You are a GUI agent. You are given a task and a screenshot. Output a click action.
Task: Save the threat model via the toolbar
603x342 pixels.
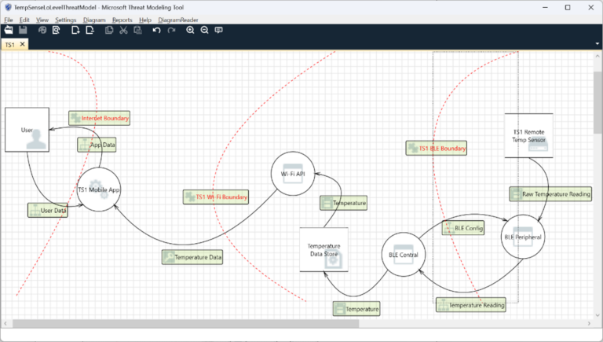point(24,30)
